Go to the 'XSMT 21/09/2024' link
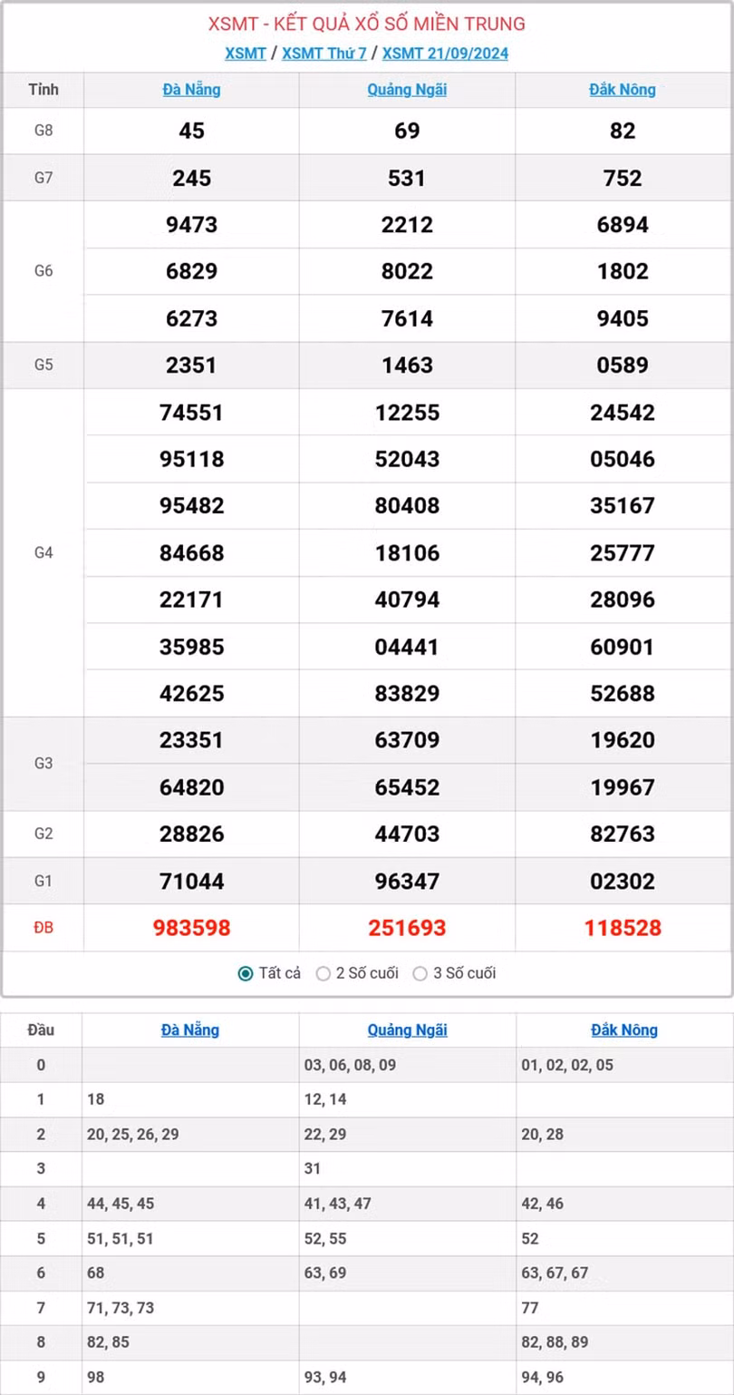Viewport: 734px width, 1395px height. (445, 53)
